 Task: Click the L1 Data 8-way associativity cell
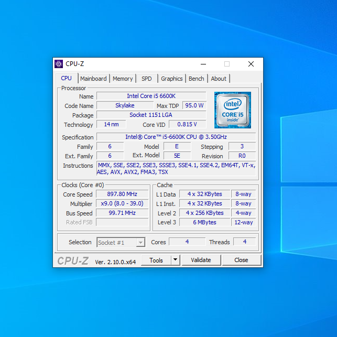[x=244, y=194]
